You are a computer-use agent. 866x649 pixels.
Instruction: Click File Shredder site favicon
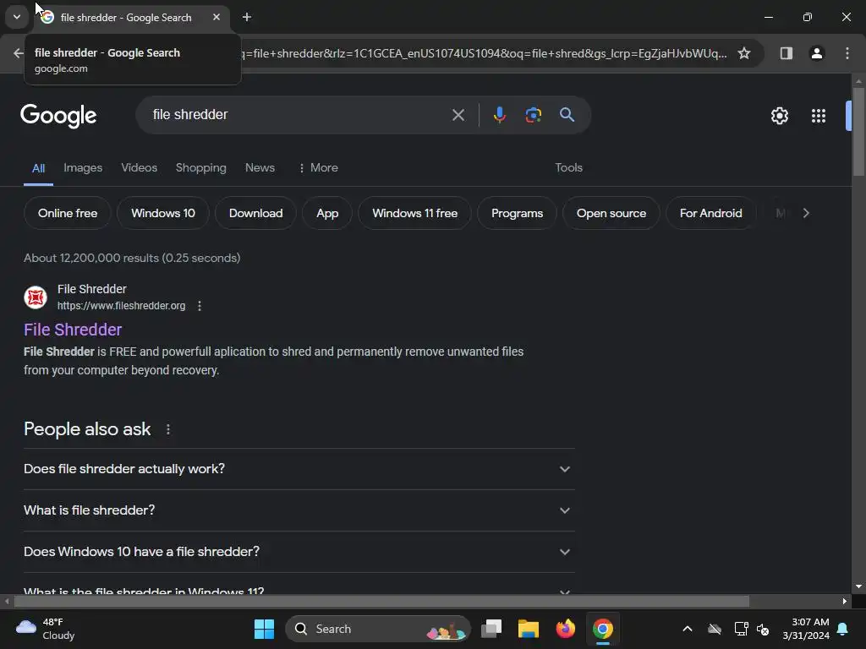(36, 297)
